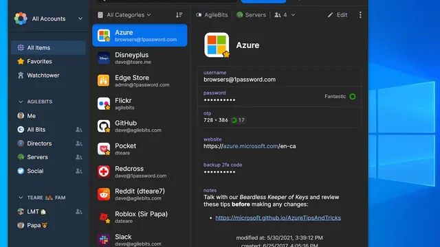440x247 pixels.
Task: Click the Disneyplus app icon
Action: 104,58
